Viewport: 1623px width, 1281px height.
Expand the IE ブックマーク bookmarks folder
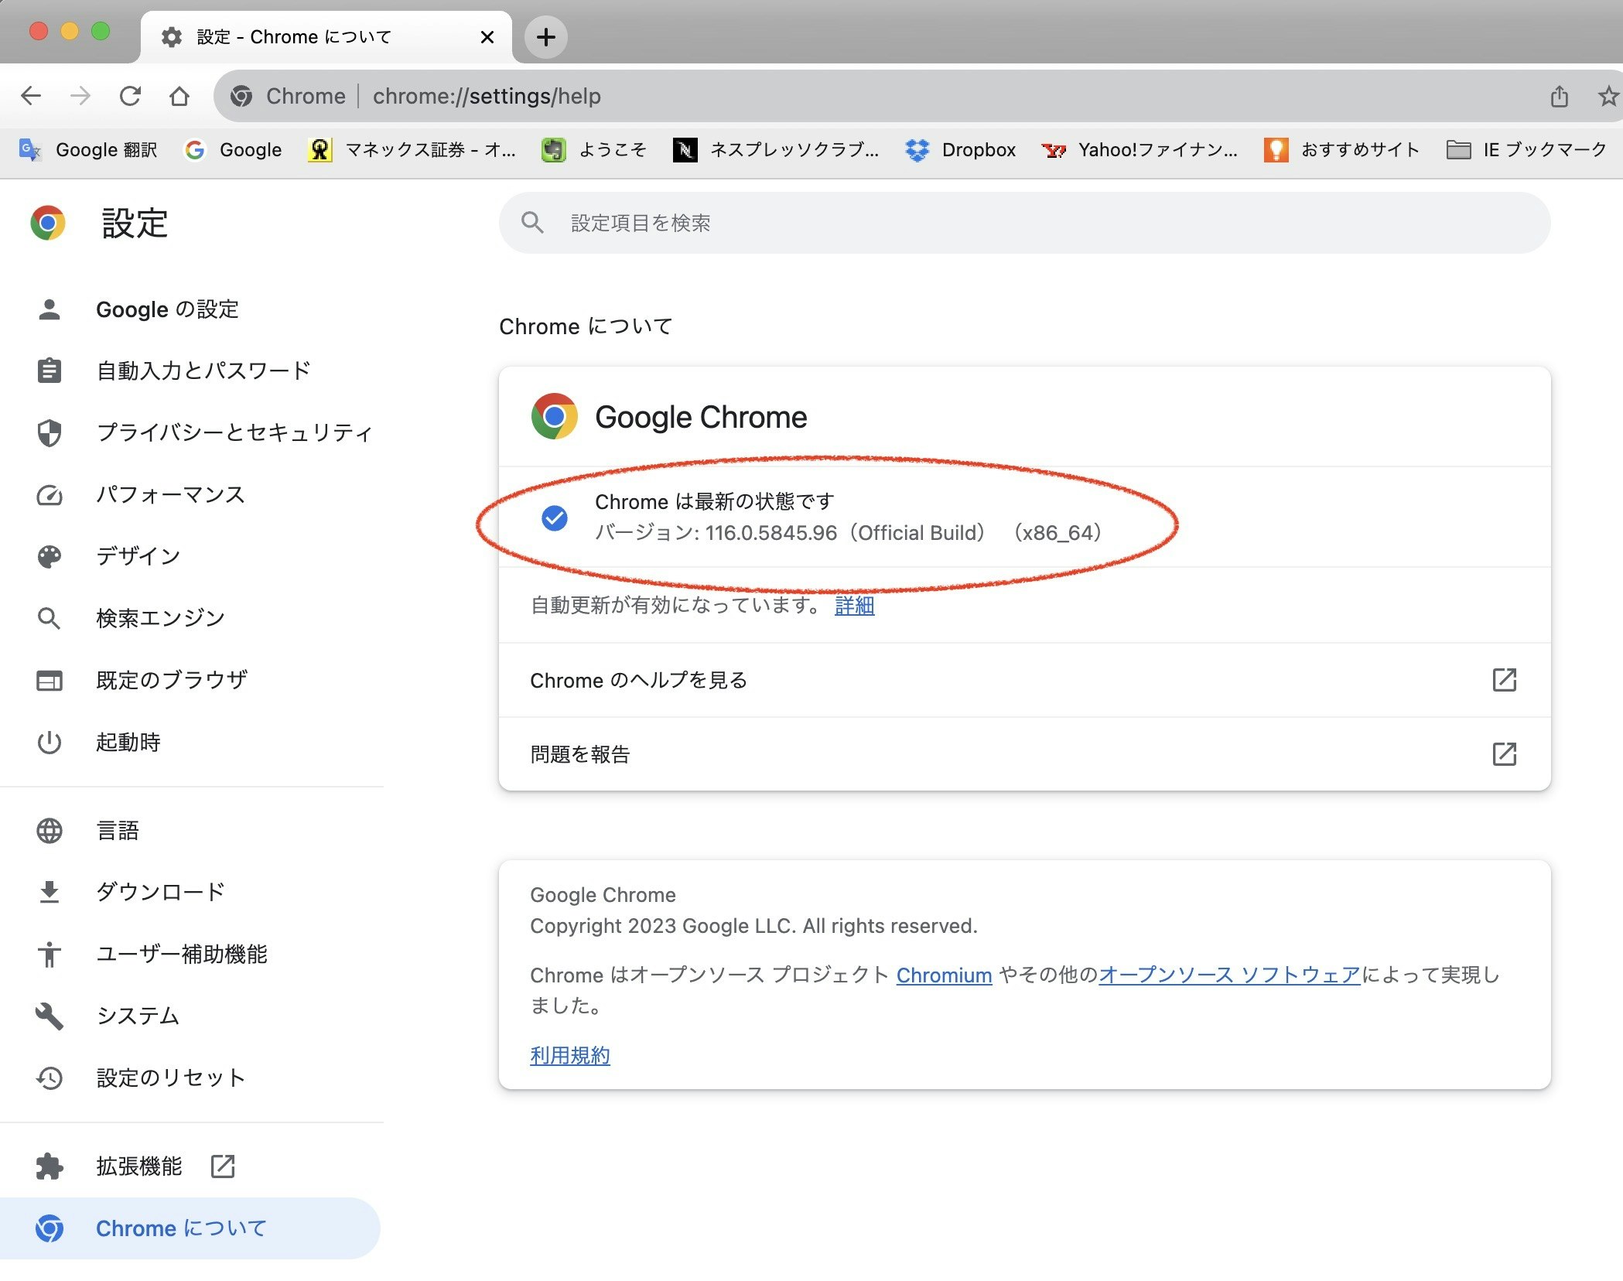click(1526, 149)
